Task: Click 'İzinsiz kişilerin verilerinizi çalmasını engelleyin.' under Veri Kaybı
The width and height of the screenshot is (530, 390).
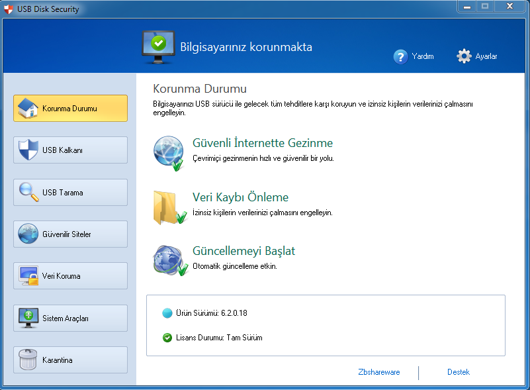Action: pos(263,213)
